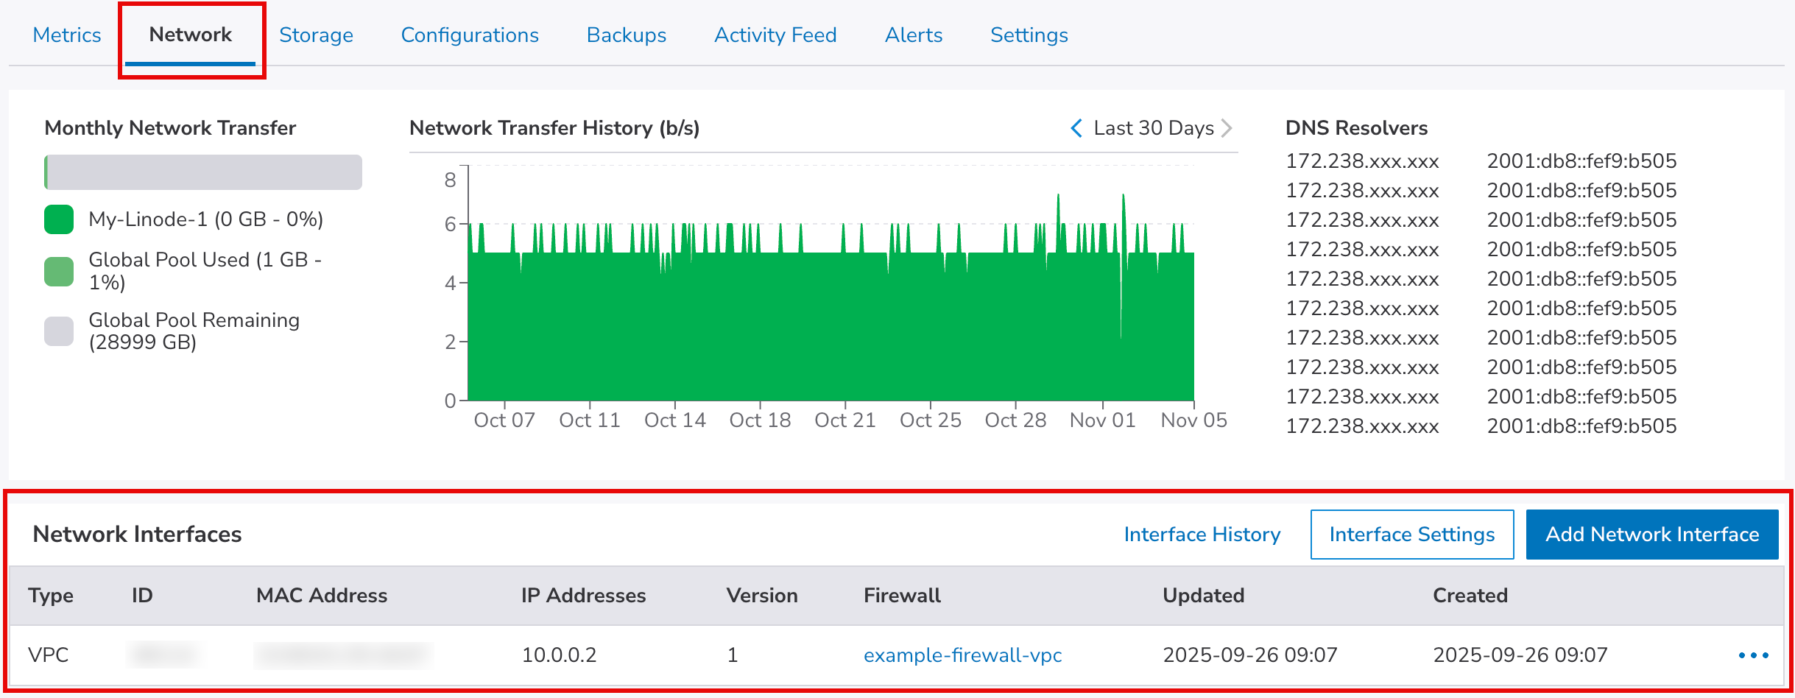The image size is (1795, 698).
Task: Open the Settings tab
Action: [1029, 35]
